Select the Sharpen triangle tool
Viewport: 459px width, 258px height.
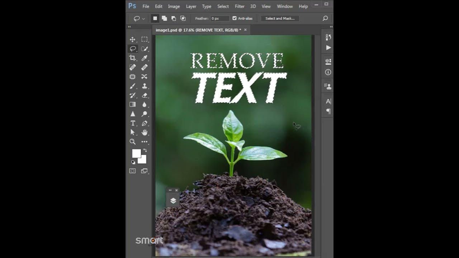coord(133,114)
